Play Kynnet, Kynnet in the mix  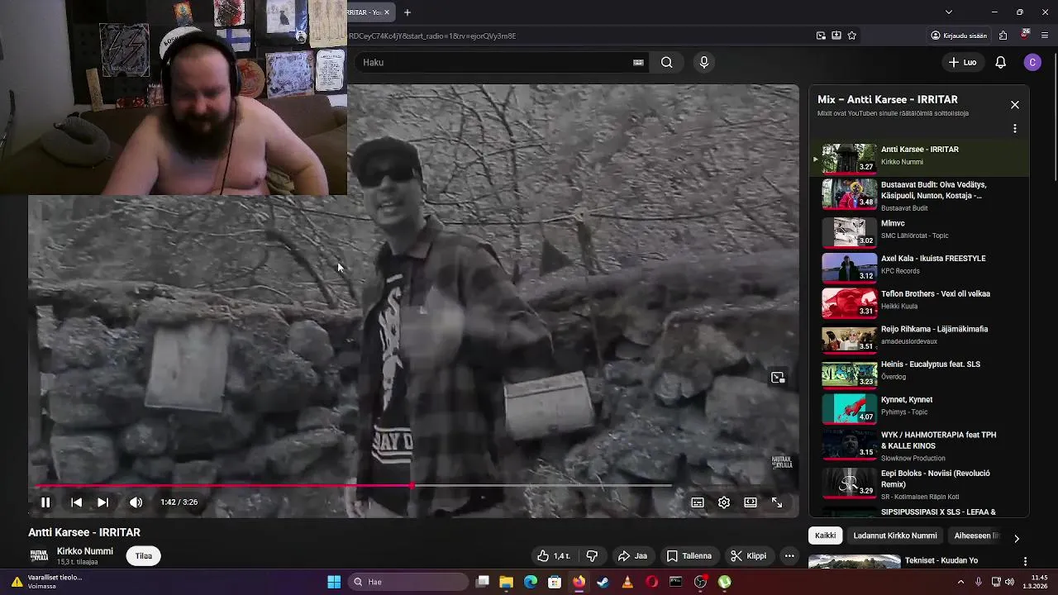tap(917, 408)
